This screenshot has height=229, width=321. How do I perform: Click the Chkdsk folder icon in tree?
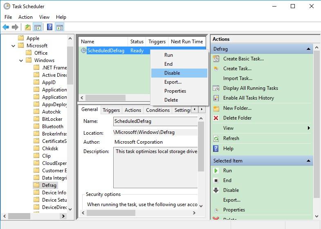coord(36,148)
